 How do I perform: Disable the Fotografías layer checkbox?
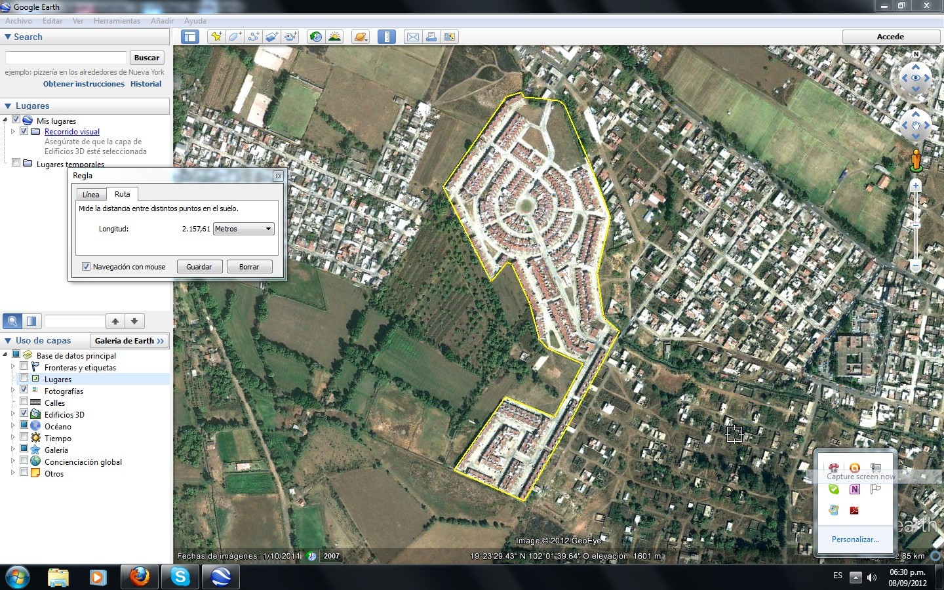pyautogui.click(x=24, y=391)
